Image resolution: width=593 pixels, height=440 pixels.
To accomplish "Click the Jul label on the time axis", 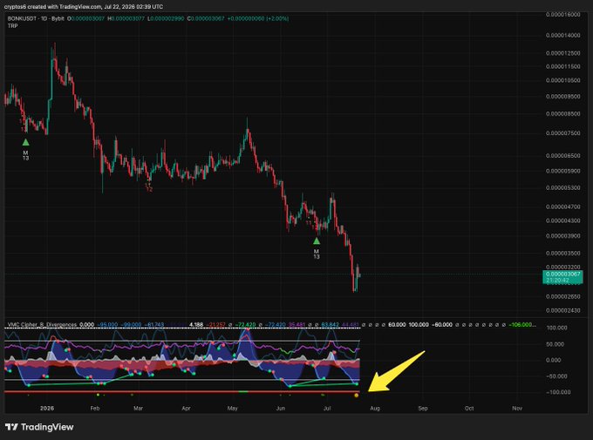I will click(x=327, y=408).
